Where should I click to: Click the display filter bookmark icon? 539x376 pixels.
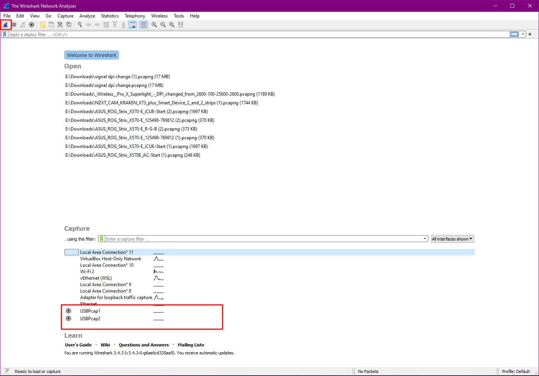5,34
